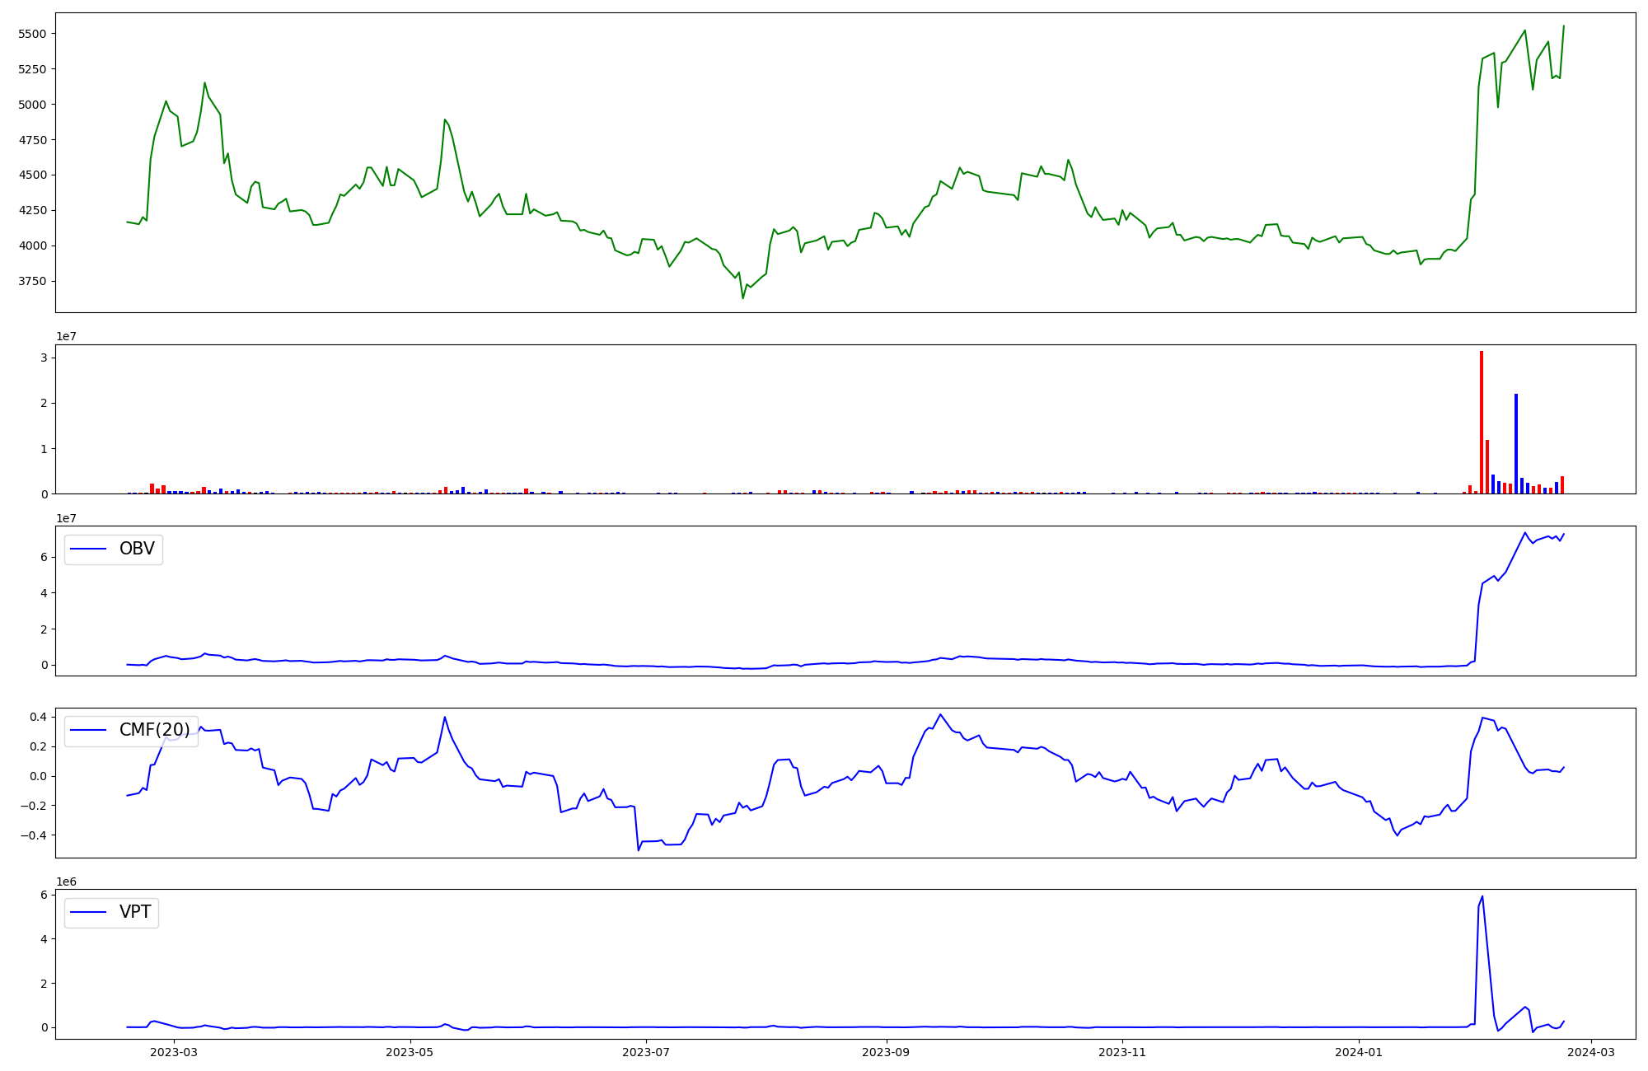Click the blue line sample in OBV legend

[x=89, y=550]
